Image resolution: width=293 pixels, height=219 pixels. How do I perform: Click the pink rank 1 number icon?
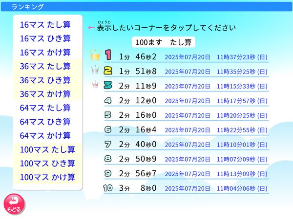tap(108, 55)
